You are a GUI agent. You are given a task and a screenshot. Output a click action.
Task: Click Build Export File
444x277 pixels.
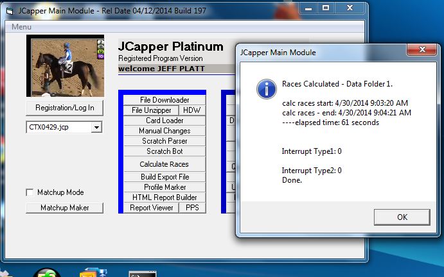[x=164, y=177]
